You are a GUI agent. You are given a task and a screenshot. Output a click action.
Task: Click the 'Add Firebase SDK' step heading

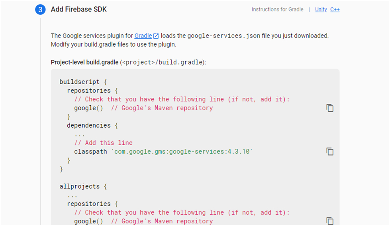[x=78, y=9]
